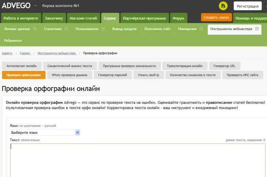The image size is (267, 177).
Task: Click the биржа контента №1 tagline
Action: pos(61,5)
